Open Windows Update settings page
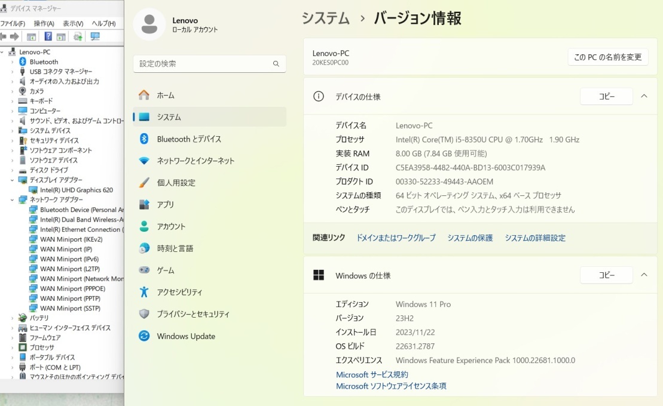This screenshot has height=406, width=663. pos(209,336)
